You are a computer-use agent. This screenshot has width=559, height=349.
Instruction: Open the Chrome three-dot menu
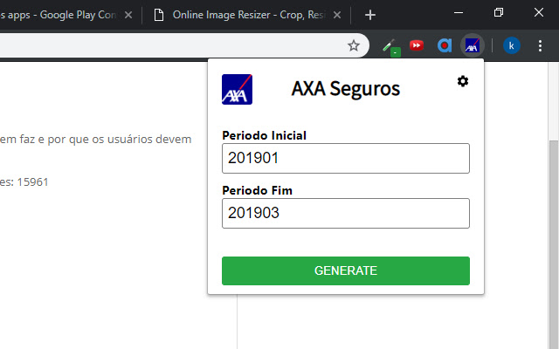pos(540,45)
